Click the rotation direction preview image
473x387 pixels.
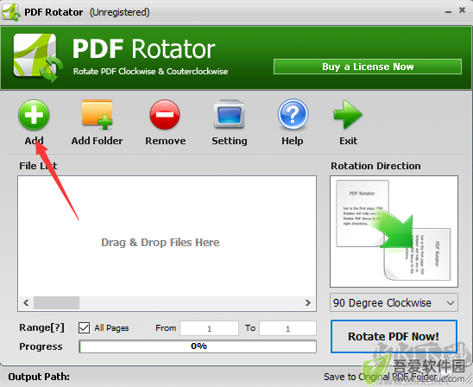click(394, 232)
